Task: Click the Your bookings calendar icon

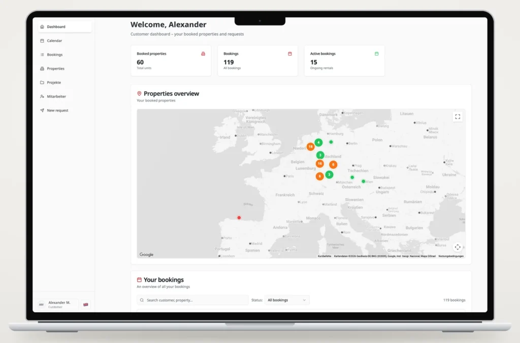Action: point(139,280)
